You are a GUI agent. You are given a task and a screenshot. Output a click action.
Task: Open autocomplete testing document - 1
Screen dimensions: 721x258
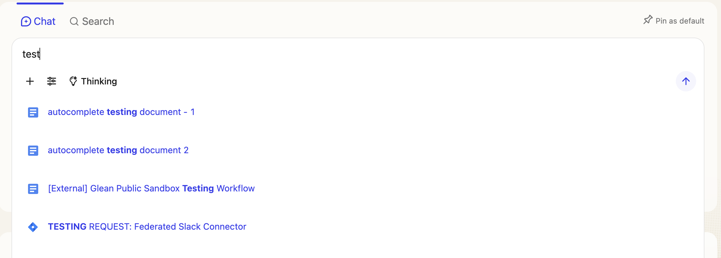121,112
